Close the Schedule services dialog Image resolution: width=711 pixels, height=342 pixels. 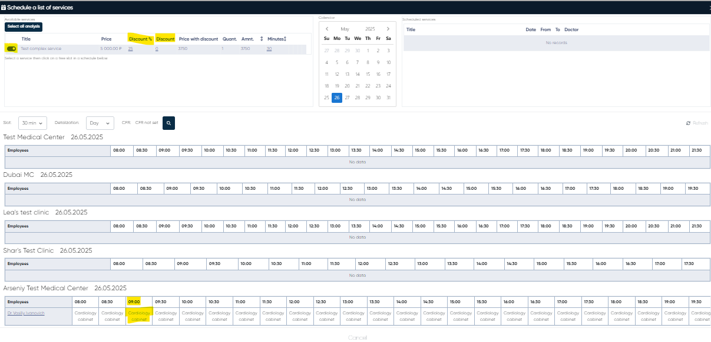click(x=709, y=7)
